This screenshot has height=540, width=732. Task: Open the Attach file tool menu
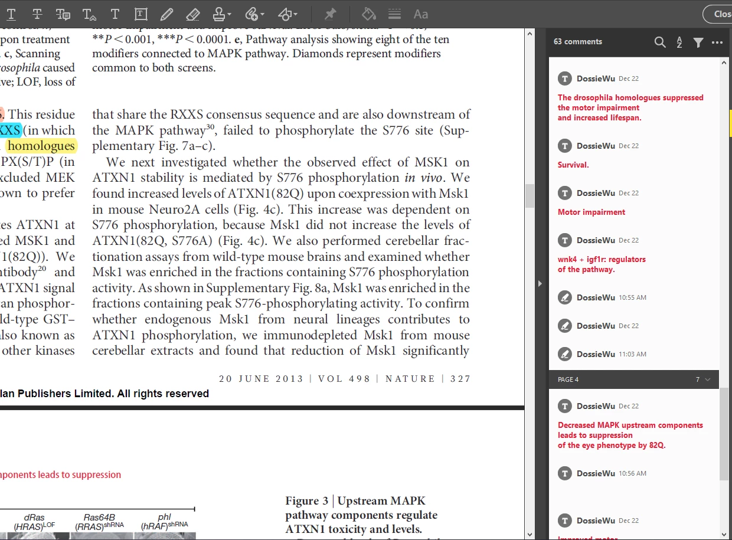point(254,14)
